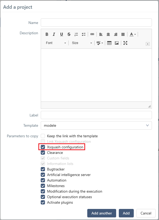Disable the Bugtracker parameter checkbox

[43, 169]
